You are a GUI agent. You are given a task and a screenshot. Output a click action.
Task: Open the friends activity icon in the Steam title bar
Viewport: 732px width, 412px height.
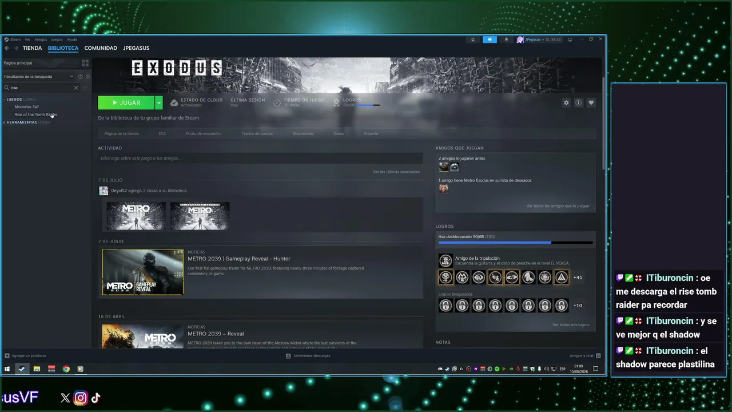coord(473,39)
